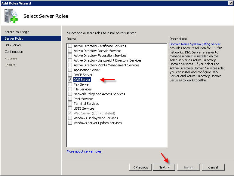Tick the File Services checkbox
This screenshot has width=234, height=176.
click(x=70, y=89)
